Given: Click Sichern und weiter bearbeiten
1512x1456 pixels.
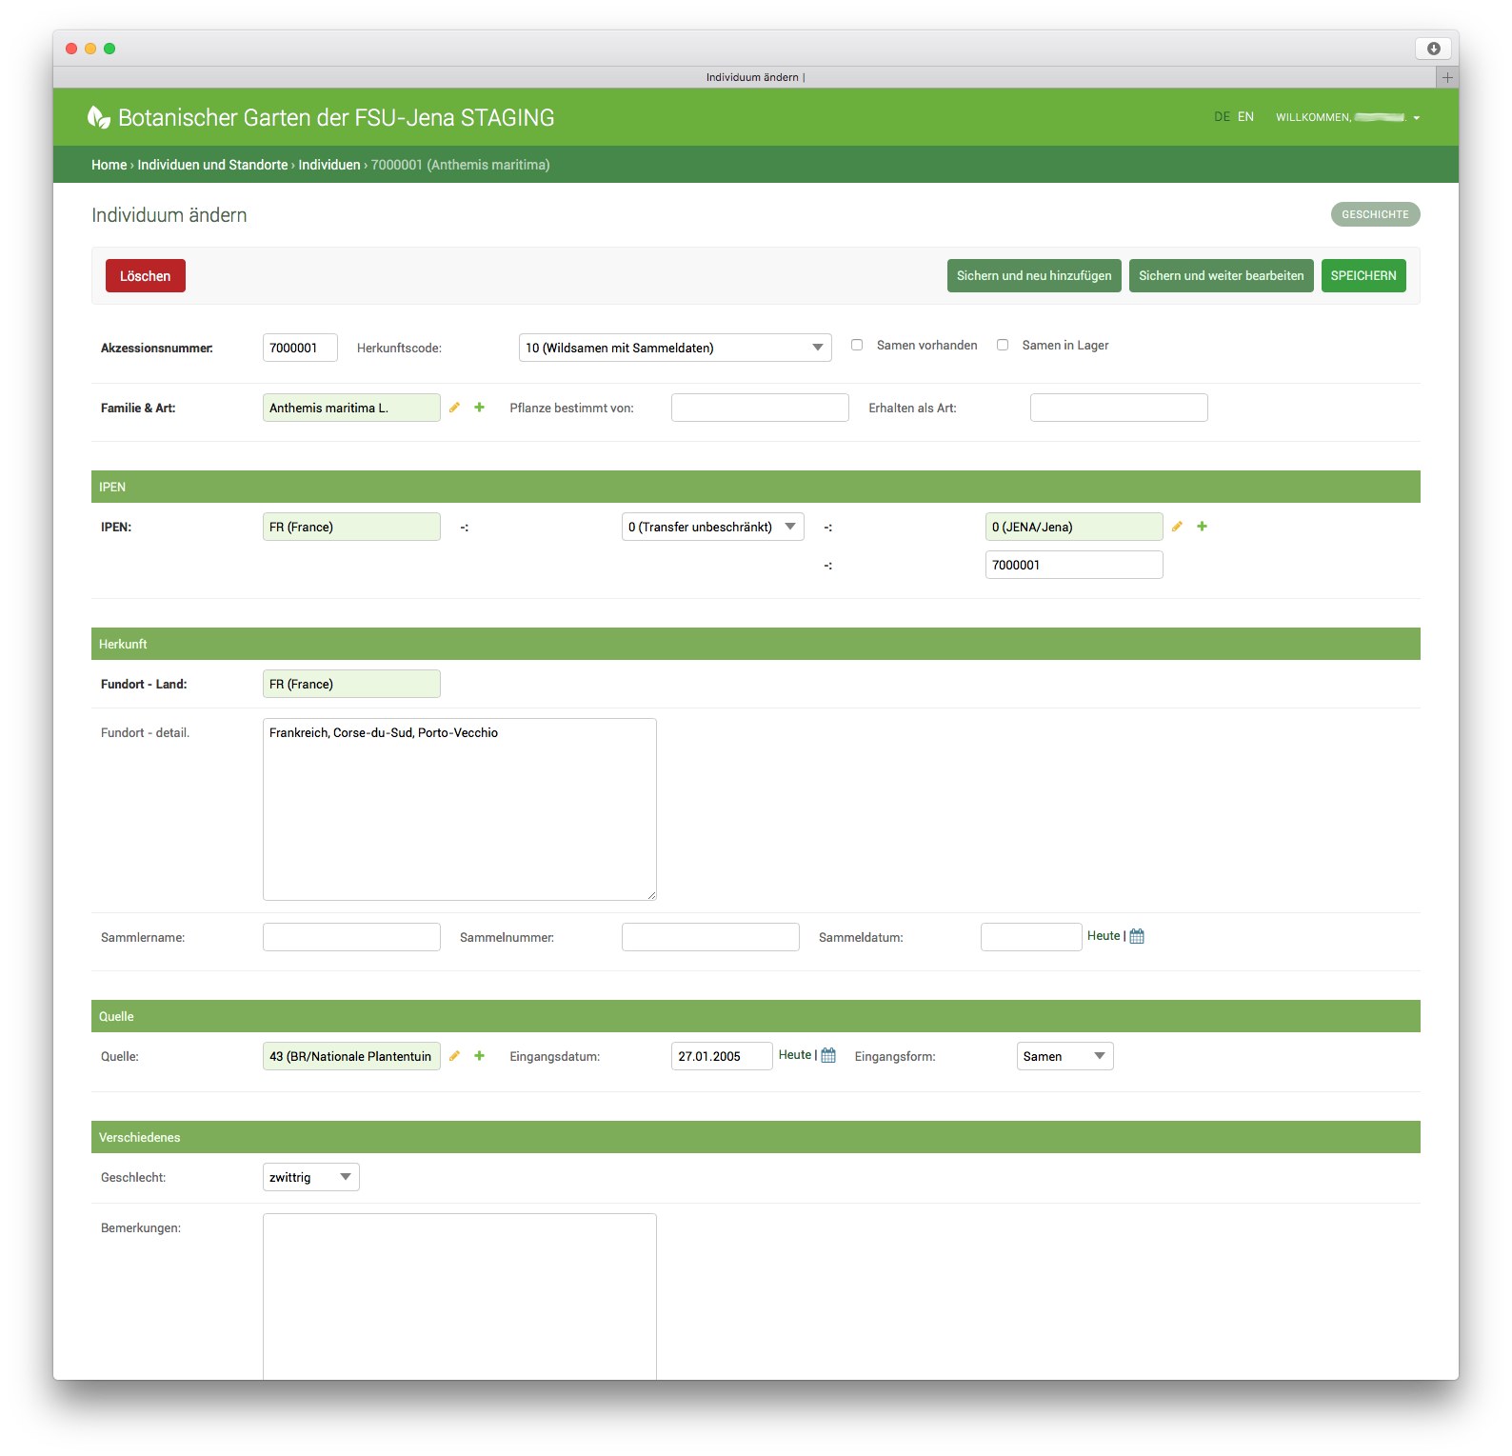Looking at the screenshot, I should coord(1222,276).
